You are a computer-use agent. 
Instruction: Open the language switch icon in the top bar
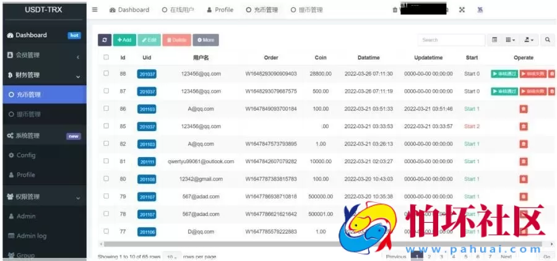[480, 10]
